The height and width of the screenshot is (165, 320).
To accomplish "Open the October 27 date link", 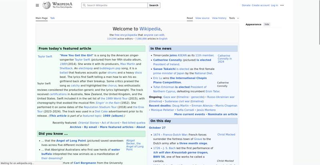I will (157, 128).
